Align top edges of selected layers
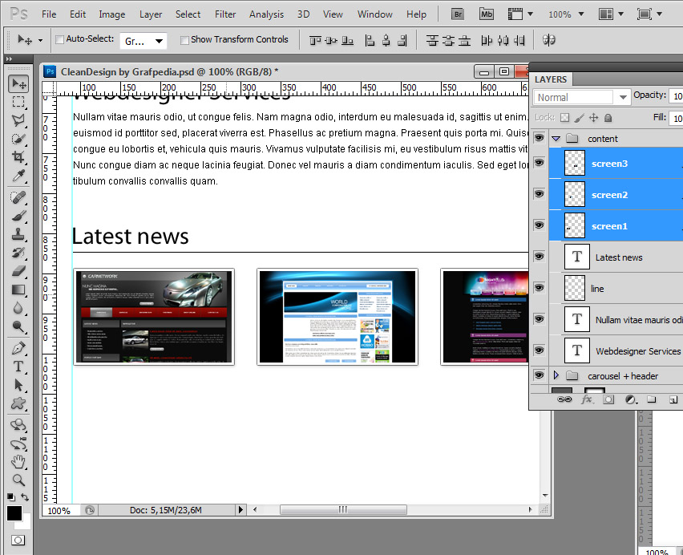 pos(315,41)
